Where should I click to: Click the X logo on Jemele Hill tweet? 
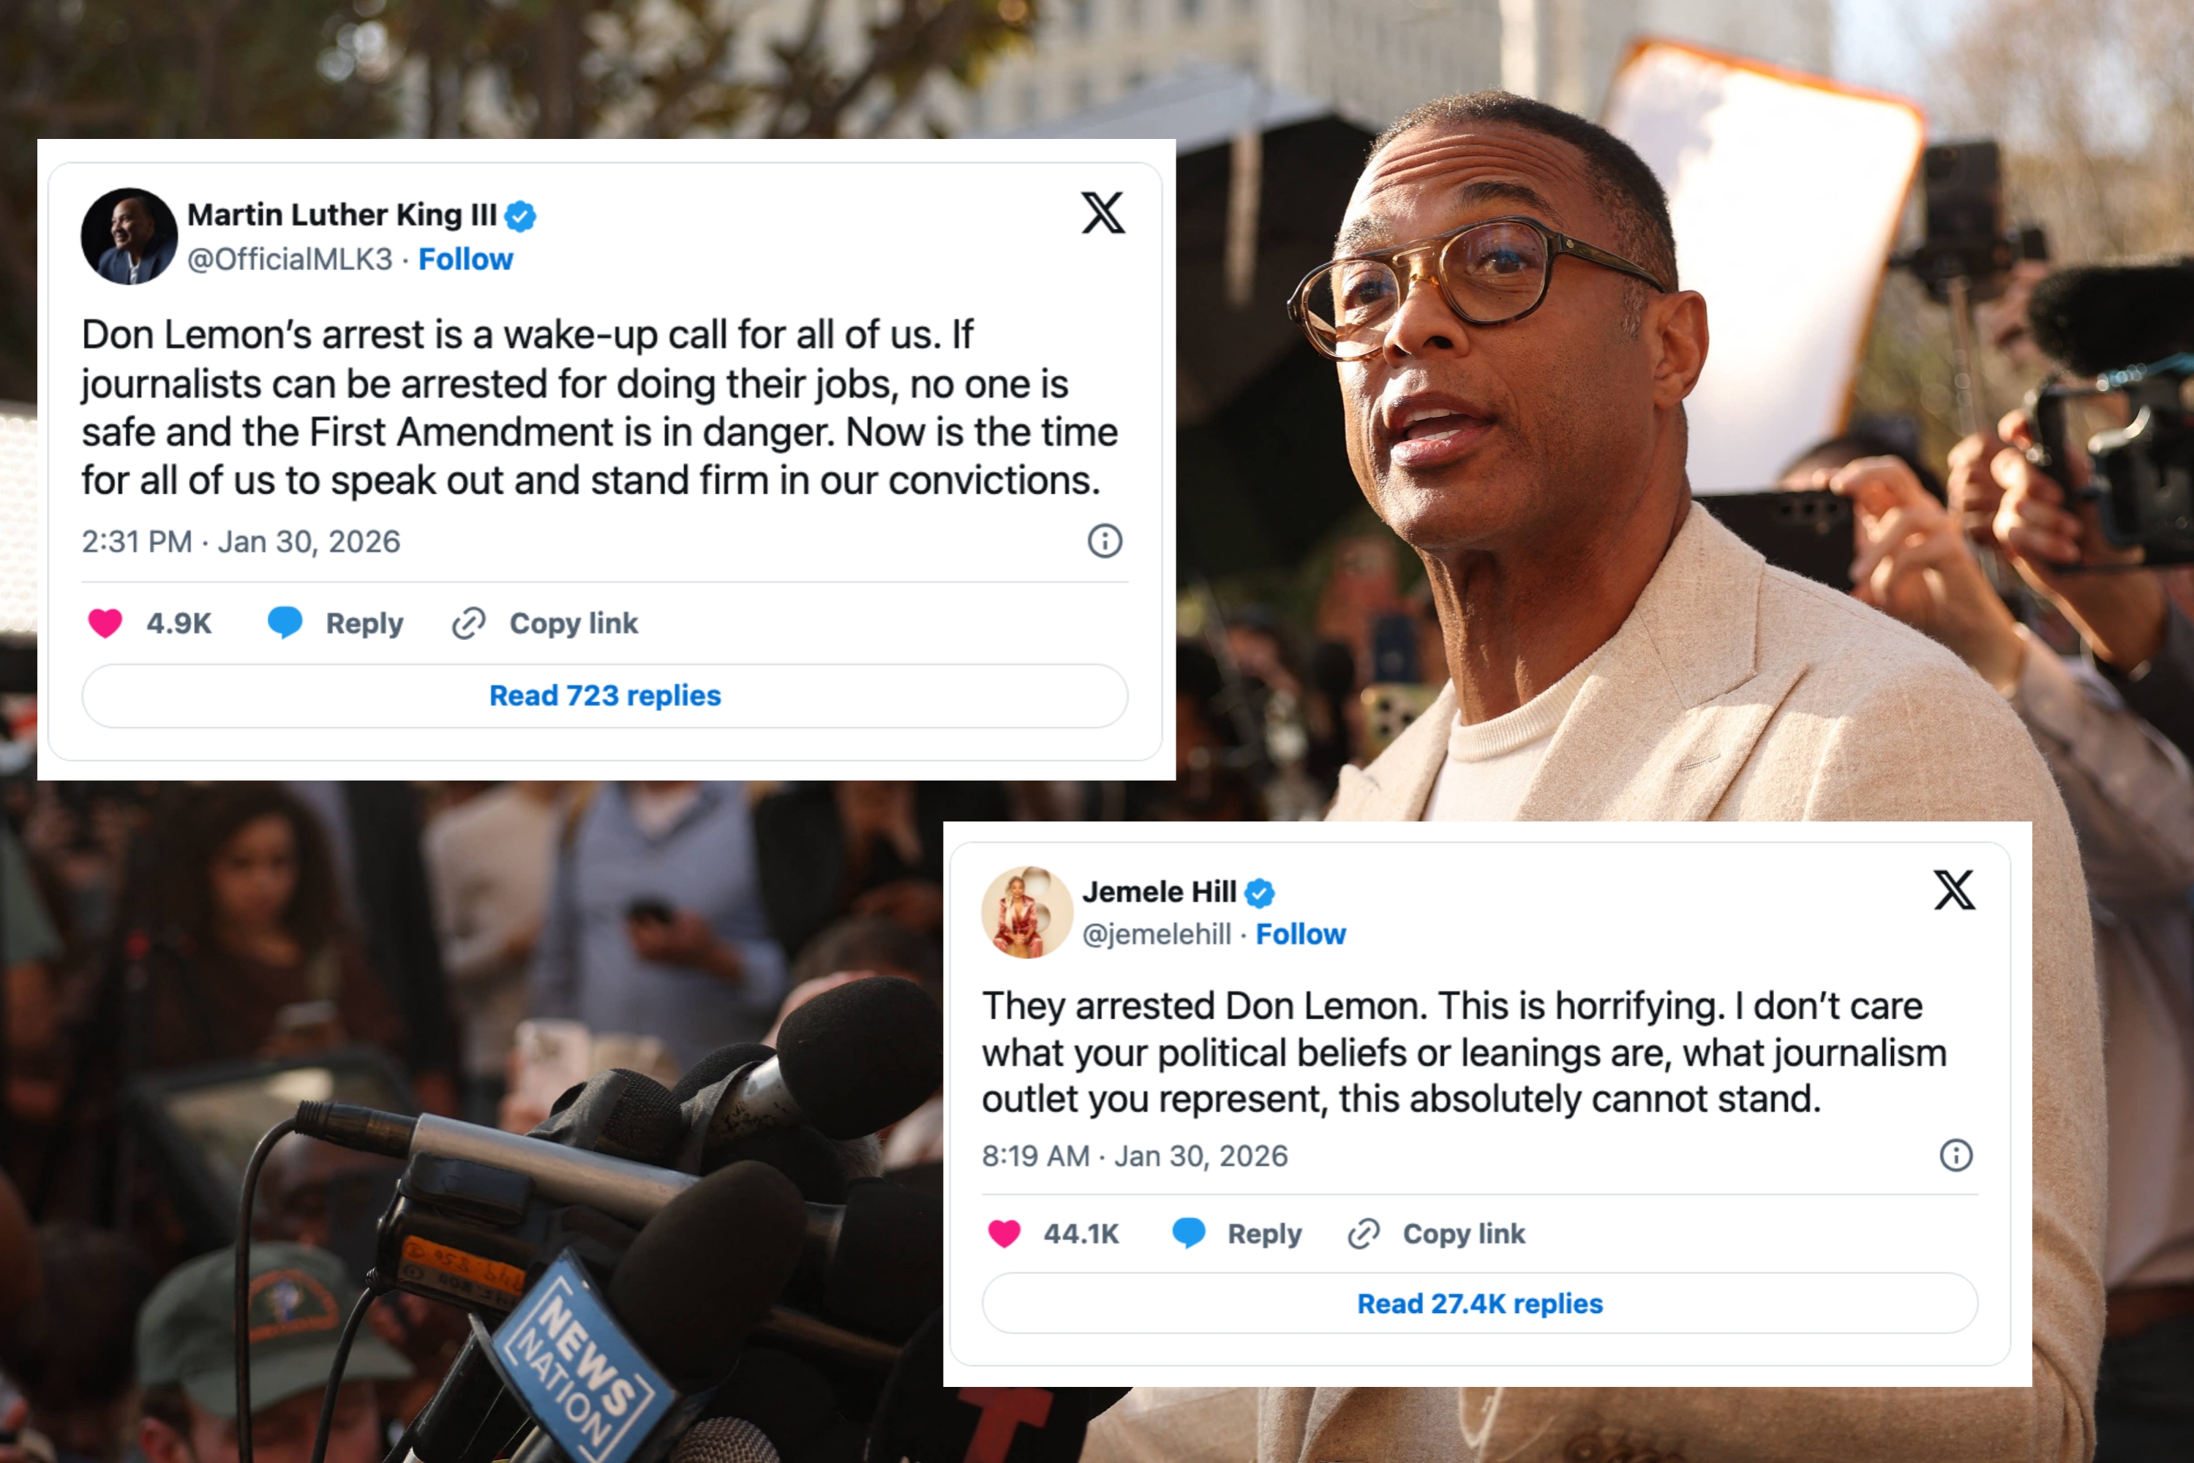pyautogui.click(x=1953, y=890)
